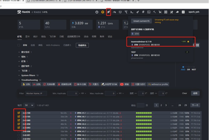
Task: Click the hashtag icon in toolbar
Action: click(143, 12)
